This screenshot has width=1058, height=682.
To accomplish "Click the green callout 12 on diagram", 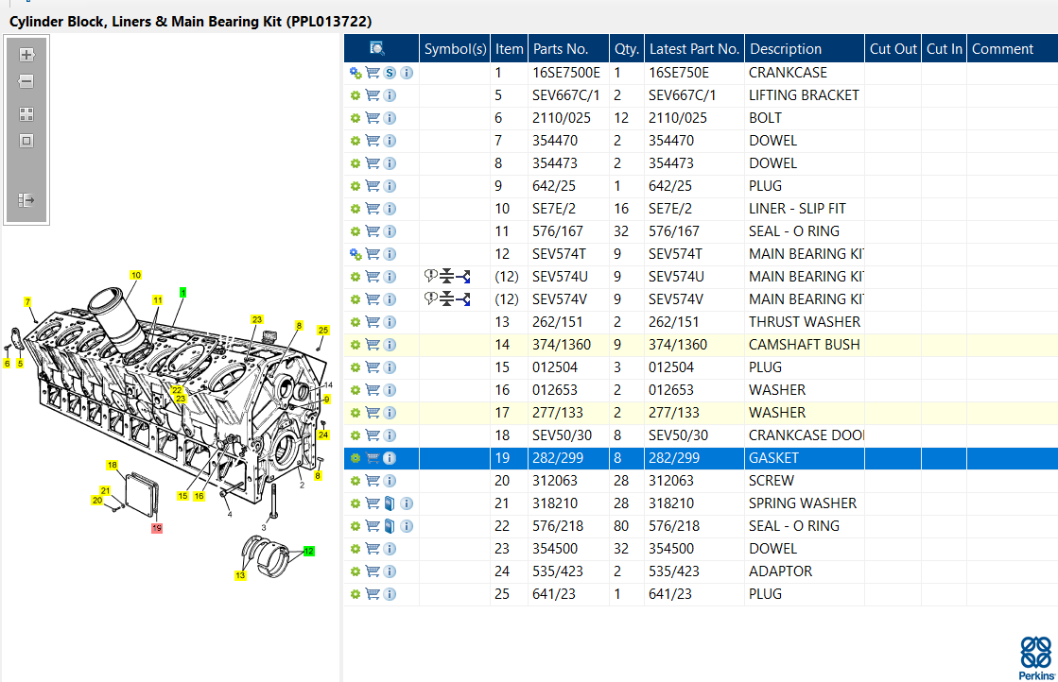I will tap(308, 551).
